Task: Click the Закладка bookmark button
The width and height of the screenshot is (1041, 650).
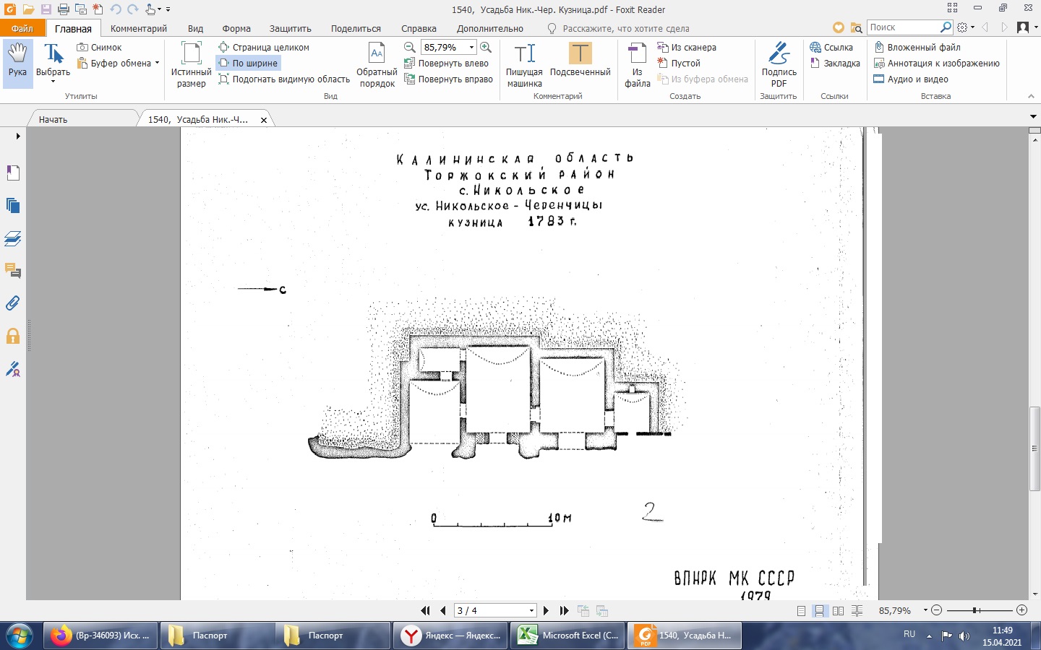Action: pyautogui.click(x=835, y=64)
